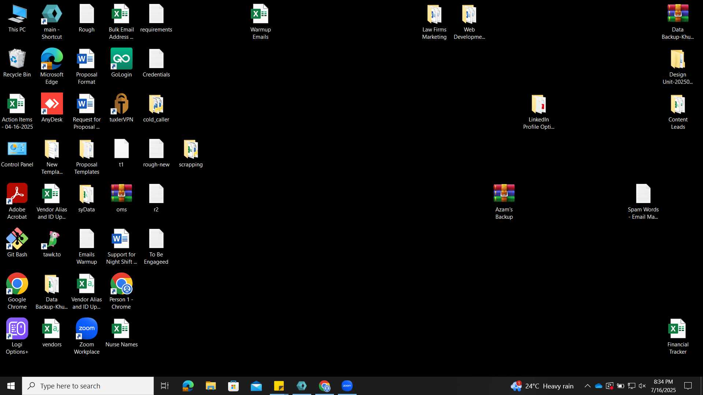This screenshot has width=703, height=395.
Task: Open Nurse Names spreadsheet
Action: (121, 333)
